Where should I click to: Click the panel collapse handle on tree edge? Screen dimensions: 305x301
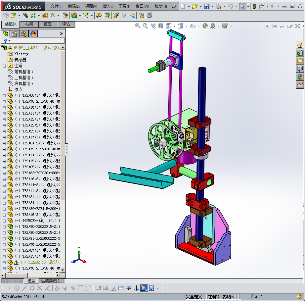(x=66, y=150)
